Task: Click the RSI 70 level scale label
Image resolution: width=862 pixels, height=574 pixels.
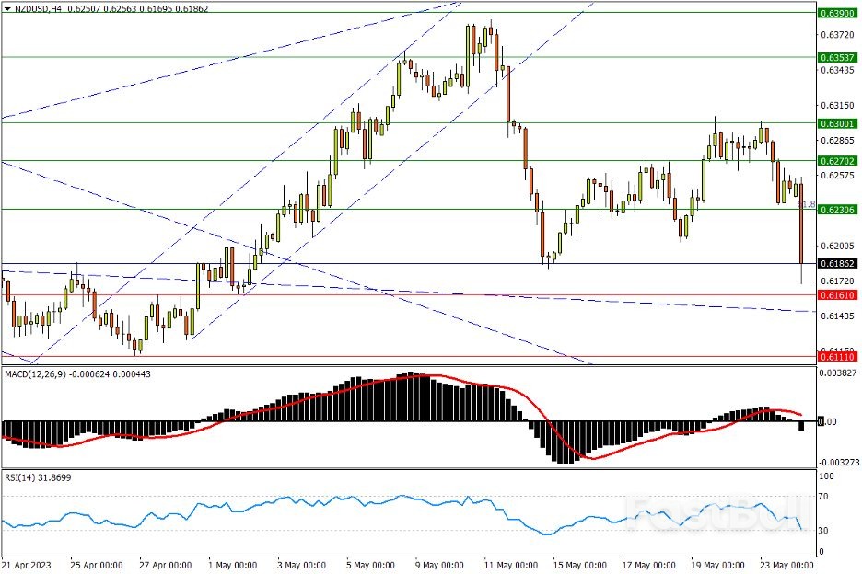Action: (x=825, y=497)
